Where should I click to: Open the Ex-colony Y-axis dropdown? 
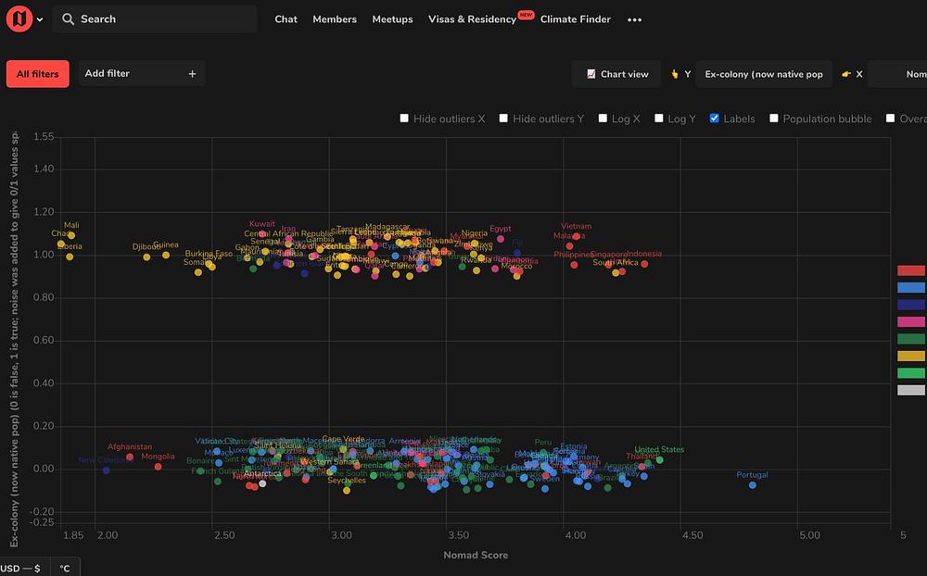764,74
